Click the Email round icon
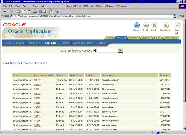 [154, 25]
